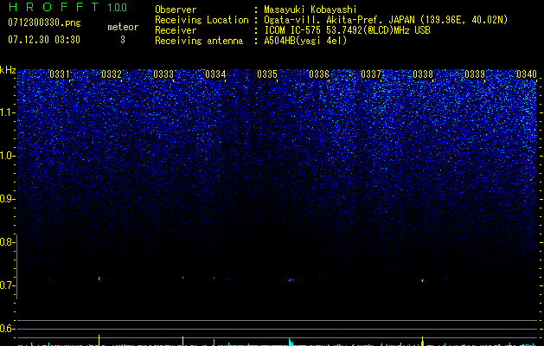Screen dimensions: 544x346
Task: Click the ICOM IC-575 receiver details
Action: pyautogui.click(x=348, y=30)
